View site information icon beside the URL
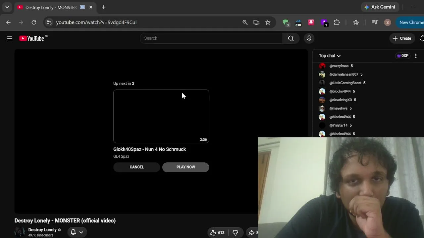424x238 pixels. (x=49, y=22)
